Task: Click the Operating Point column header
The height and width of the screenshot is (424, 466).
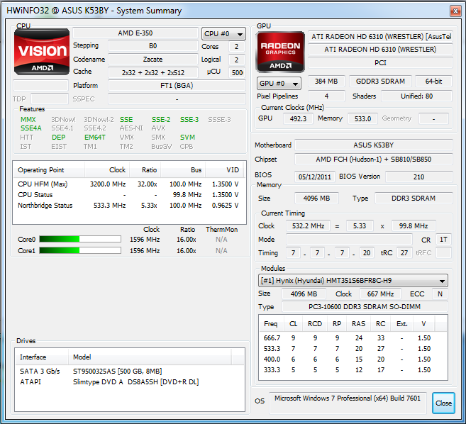Action: coord(49,170)
